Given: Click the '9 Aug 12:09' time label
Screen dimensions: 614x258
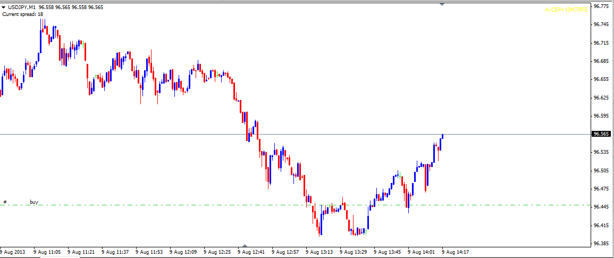Looking at the screenshot, I should point(183,252).
